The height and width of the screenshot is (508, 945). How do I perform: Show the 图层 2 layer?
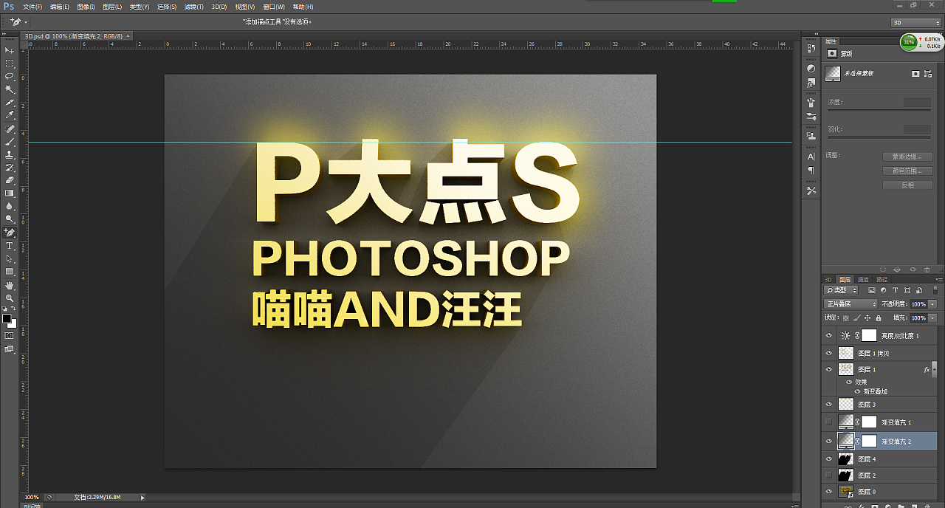pos(828,475)
